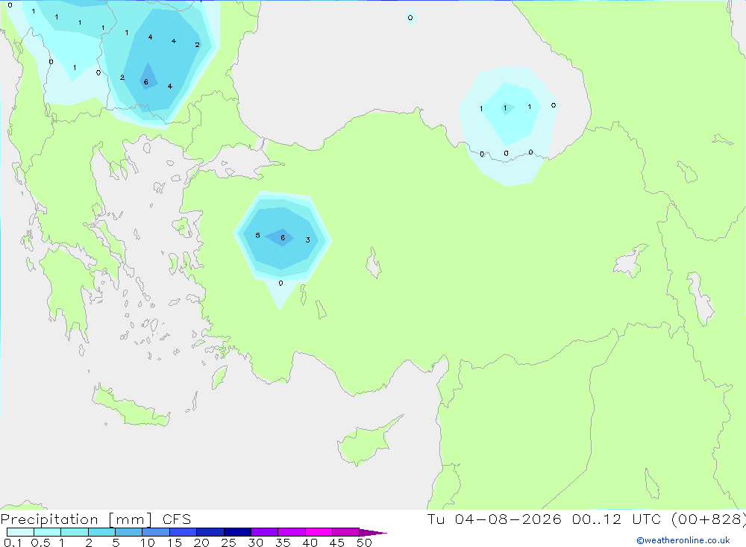Click the '3' precipitation value over western Turkey
The height and width of the screenshot is (547, 746).
(x=308, y=240)
